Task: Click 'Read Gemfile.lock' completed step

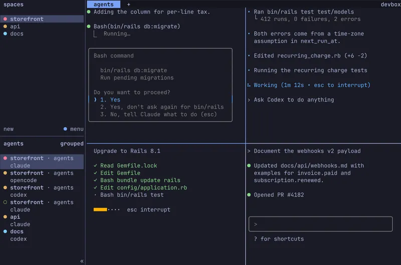Action: point(129,165)
